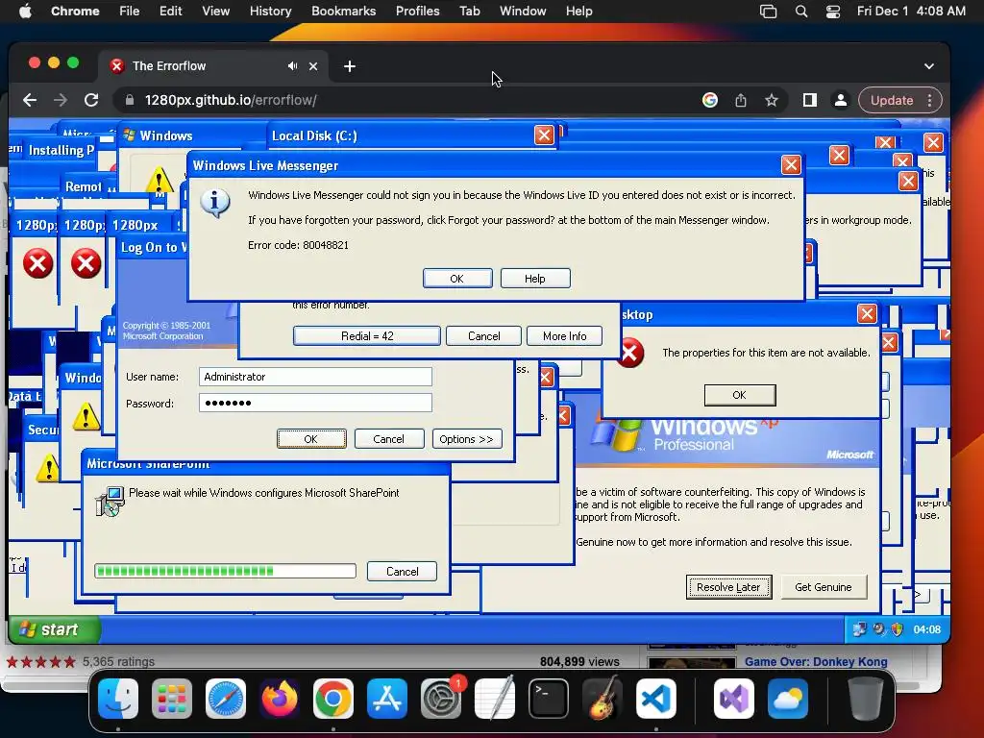Bookmark the page with the star icon
The image size is (984, 738).
[772, 100]
